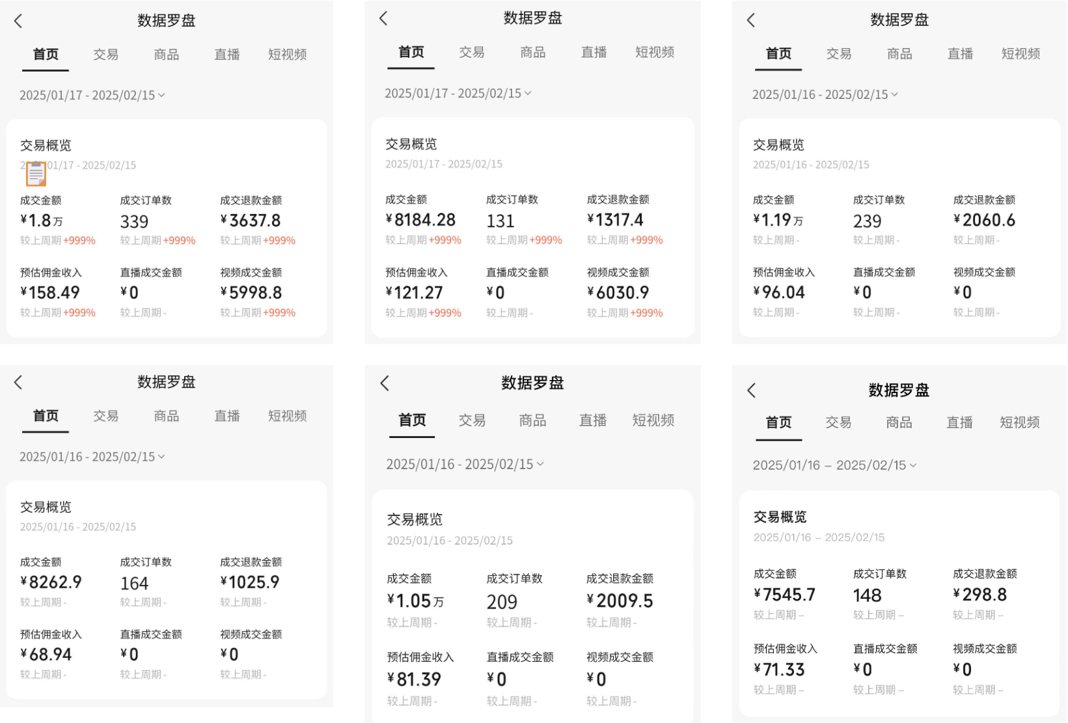Open 交易 tab in the ¥7545.7 panel
1068x723 pixels.
pos(838,422)
